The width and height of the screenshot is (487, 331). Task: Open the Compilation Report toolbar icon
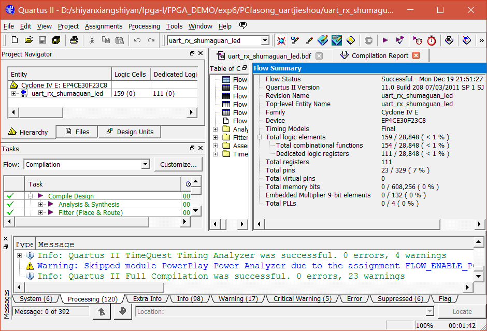(449, 40)
